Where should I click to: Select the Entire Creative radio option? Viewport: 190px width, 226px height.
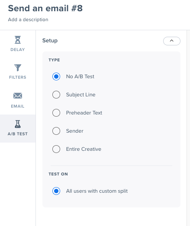pyautogui.click(x=56, y=149)
